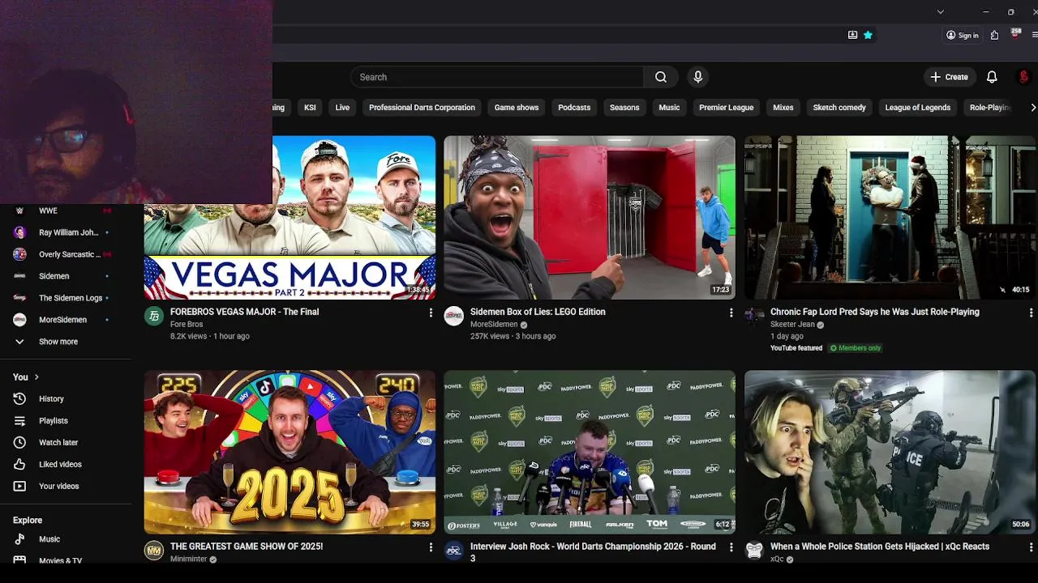
Task: Open Miniminter channel avatar
Action: pos(154,551)
